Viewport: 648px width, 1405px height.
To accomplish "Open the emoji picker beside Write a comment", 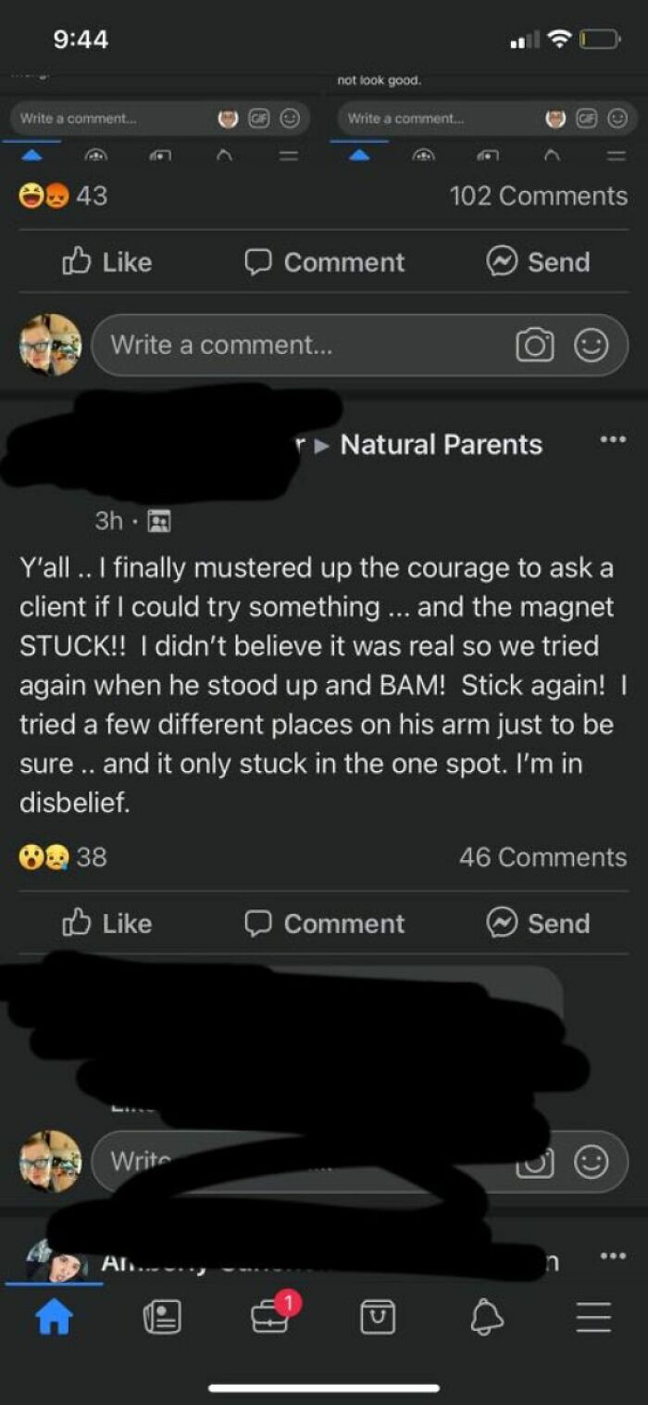I will point(591,345).
